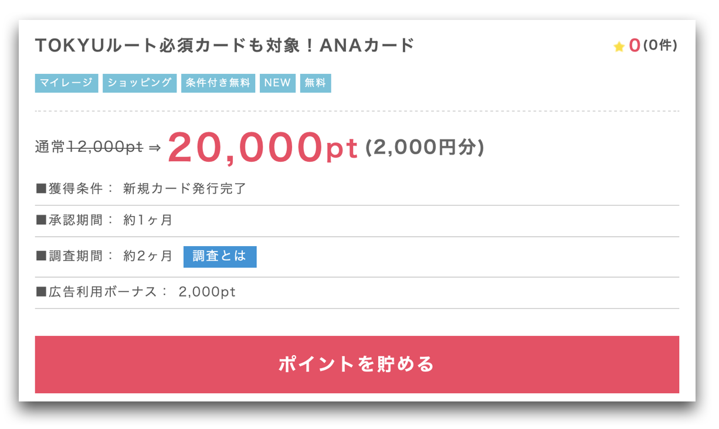Click the yellow star rating icon
This screenshot has height=429, width=719.
click(619, 47)
